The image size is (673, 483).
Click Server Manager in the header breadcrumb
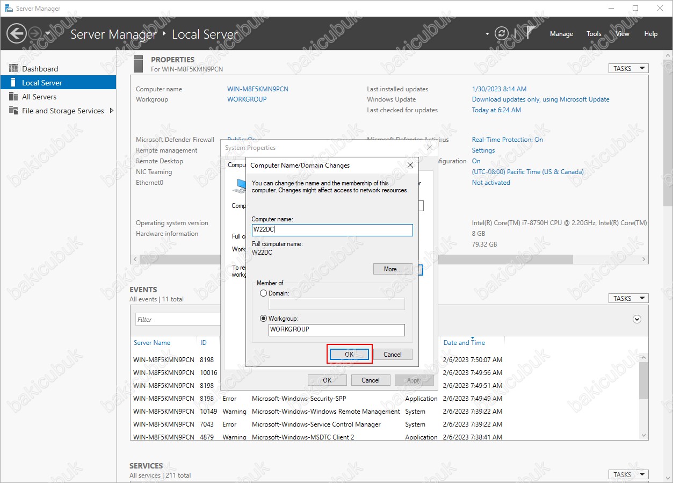tap(113, 34)
